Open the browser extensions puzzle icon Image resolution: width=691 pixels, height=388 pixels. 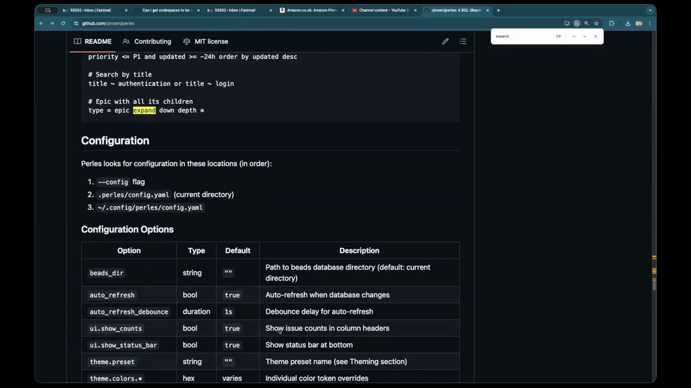pyautogui.click(x=612, y=23)
